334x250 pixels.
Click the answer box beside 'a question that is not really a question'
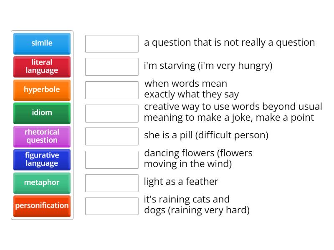[x=111, y=43]
